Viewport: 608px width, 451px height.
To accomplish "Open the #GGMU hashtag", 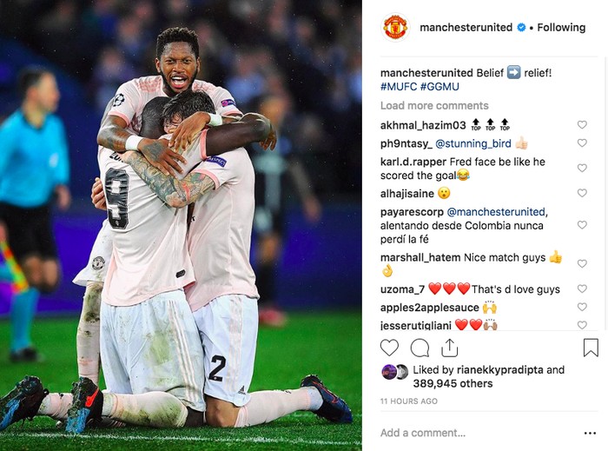I will click(439, 87).
